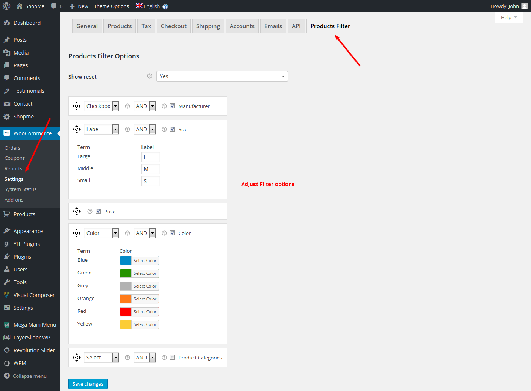Viewport: 531px width, 391px height.
Task: Click the drag handle icon for Manufacturer row
Action: tap(77, 106)
